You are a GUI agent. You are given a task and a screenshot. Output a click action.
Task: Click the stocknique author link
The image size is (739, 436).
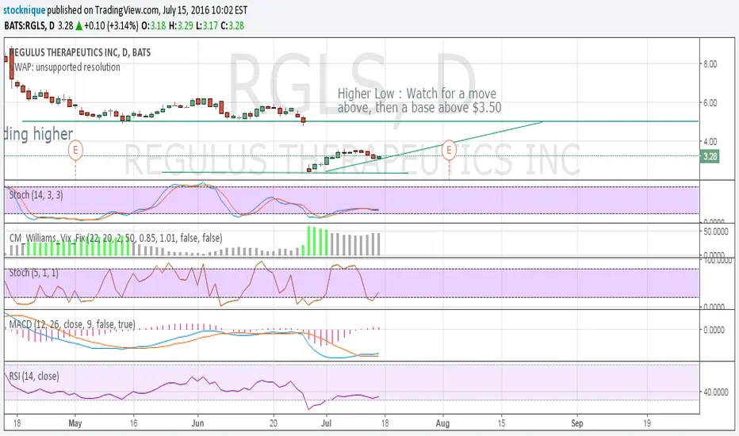pos(25,10)
